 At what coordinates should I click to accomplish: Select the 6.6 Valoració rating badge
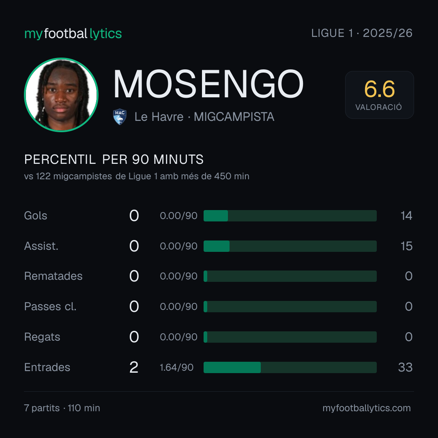[379, 94]
